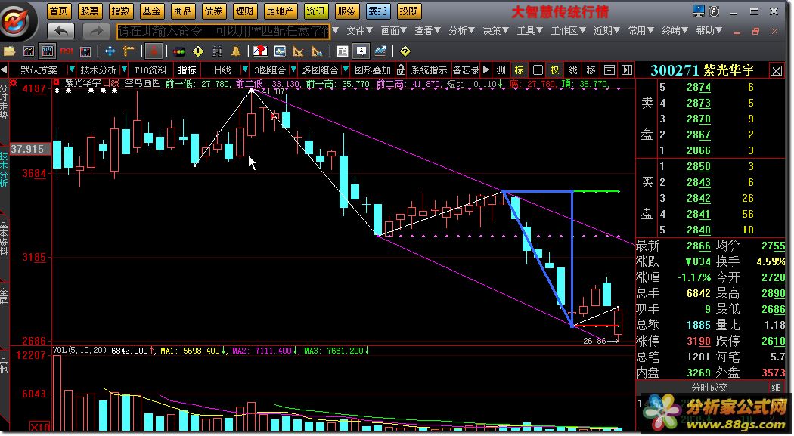Open the 画面 menu

coord(393,31)
